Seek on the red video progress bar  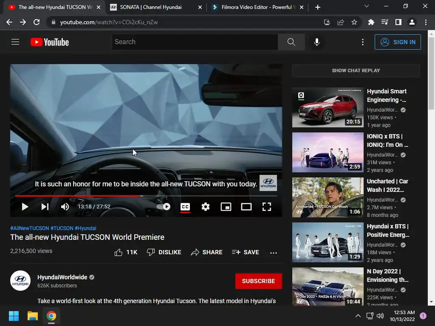(146, 196)
